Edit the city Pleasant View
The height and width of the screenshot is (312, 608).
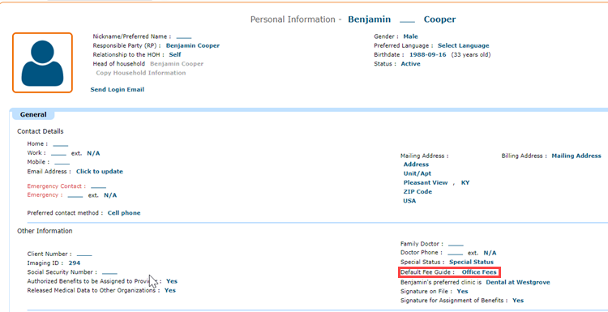pos(426,182)
